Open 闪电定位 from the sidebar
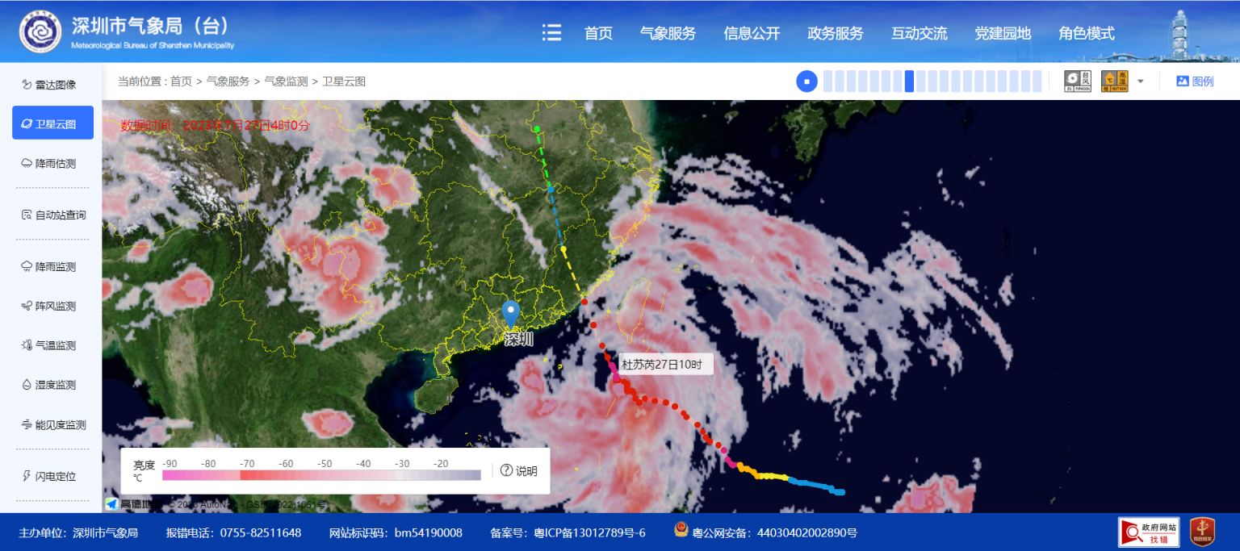 [x=53, y=476]
